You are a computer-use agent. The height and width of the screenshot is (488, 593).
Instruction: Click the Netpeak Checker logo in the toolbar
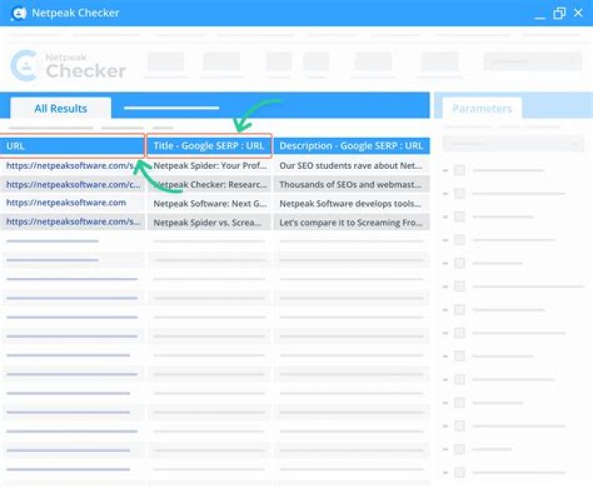coord(68,65)
